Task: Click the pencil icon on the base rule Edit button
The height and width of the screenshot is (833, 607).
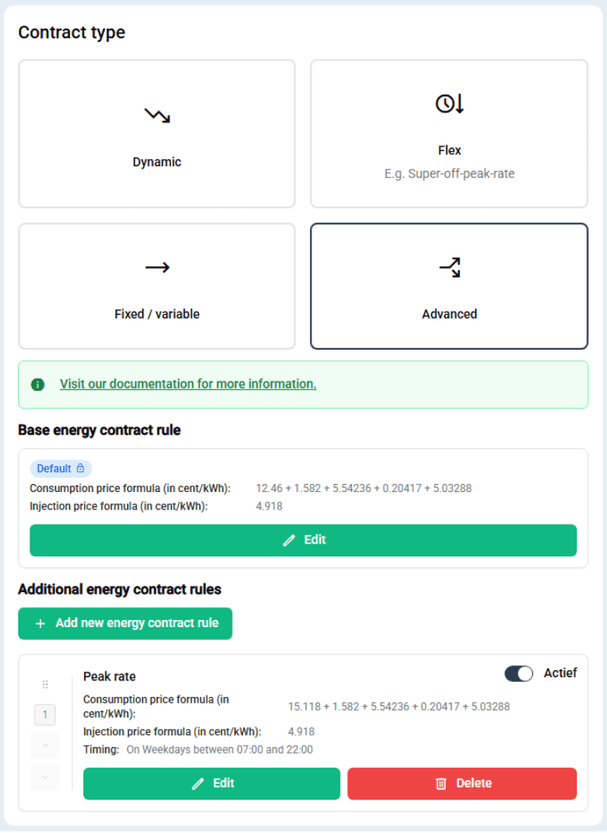Action: click(289, 540)
